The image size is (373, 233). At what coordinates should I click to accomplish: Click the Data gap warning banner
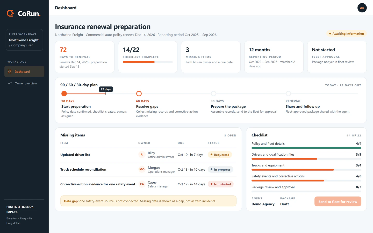tap(148, 201)
